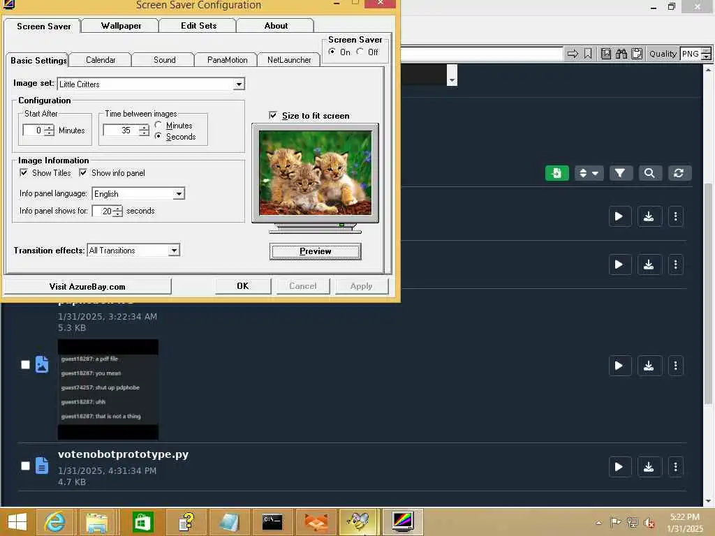Click the Apply button in the dialog

[362, 285]
